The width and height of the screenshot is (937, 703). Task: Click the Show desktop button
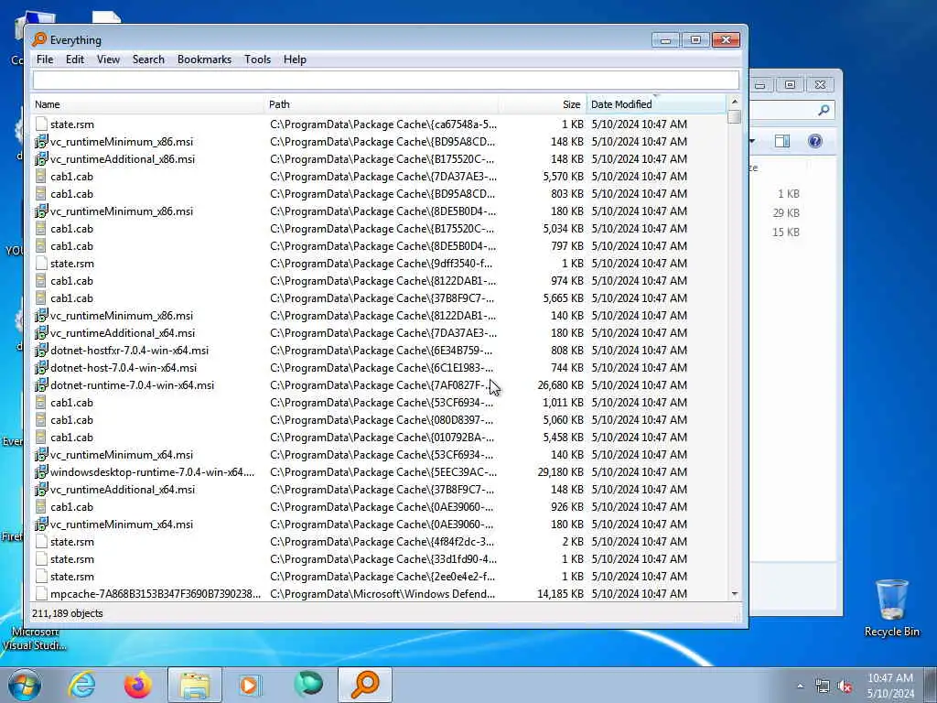coord(931,685)
